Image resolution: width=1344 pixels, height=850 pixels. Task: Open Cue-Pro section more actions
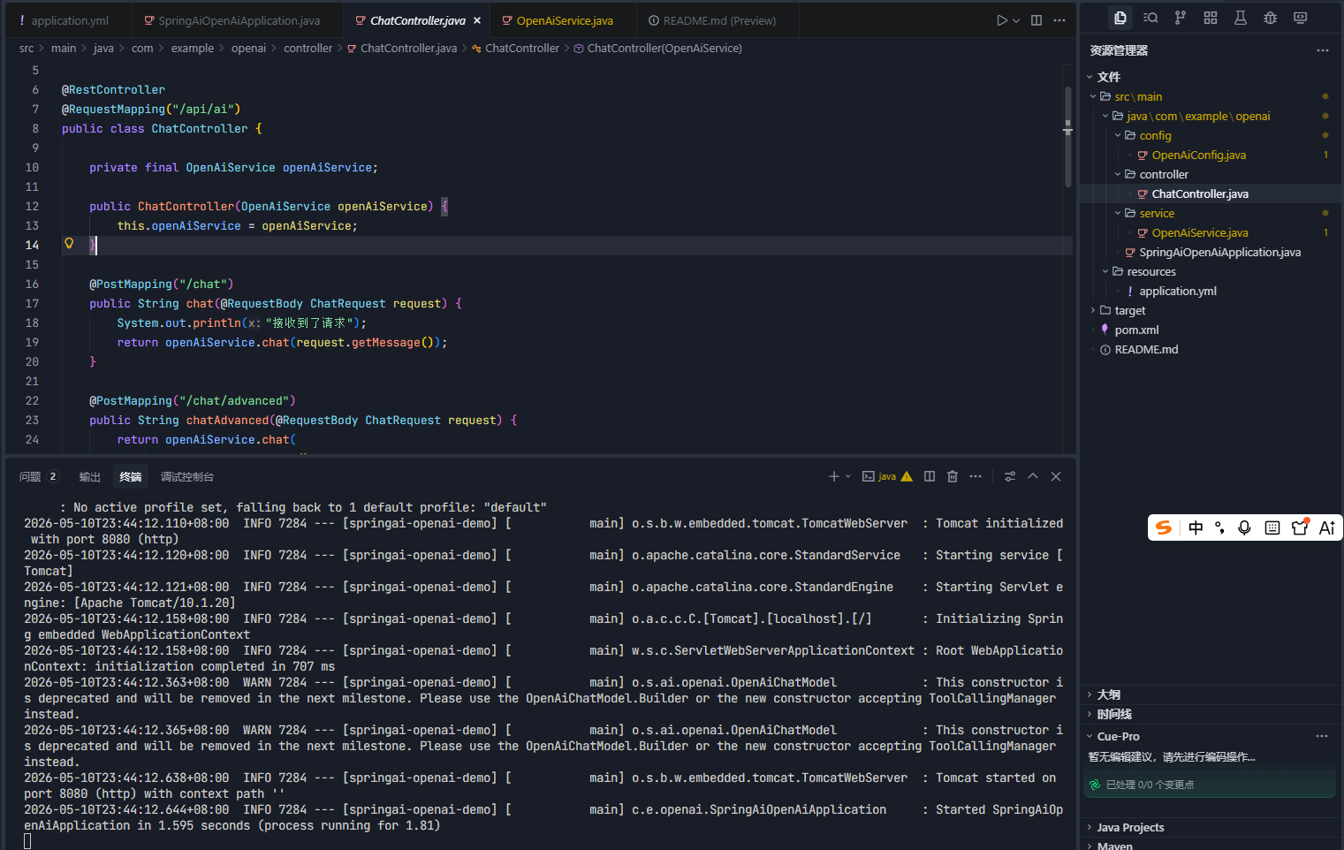coord(1322,736)
